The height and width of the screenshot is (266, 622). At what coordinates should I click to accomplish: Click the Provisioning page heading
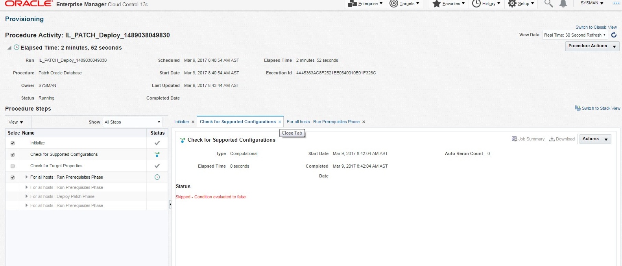[x=24, y=19]
